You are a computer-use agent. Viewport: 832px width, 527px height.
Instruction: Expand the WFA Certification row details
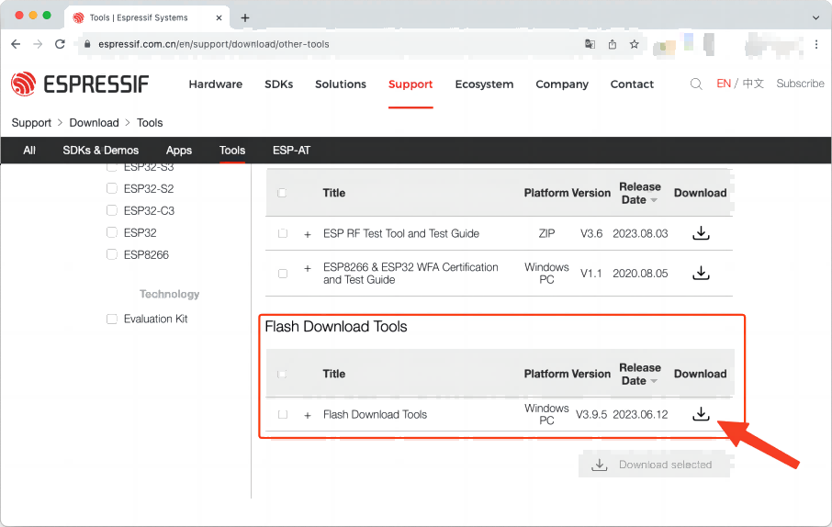coord(308,268)
